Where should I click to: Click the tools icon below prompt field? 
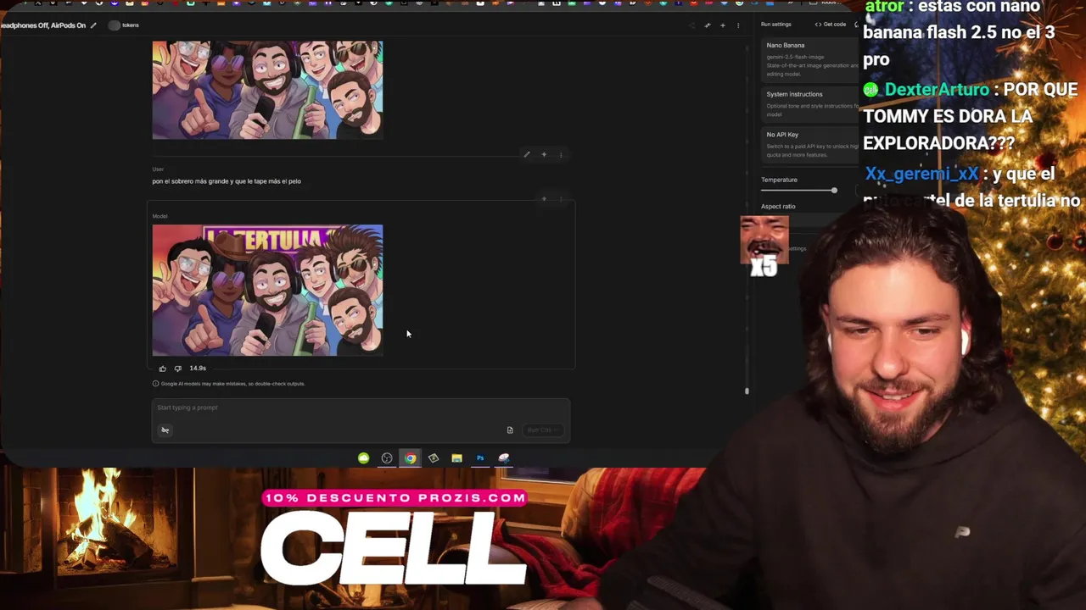[x=165, y=430]
